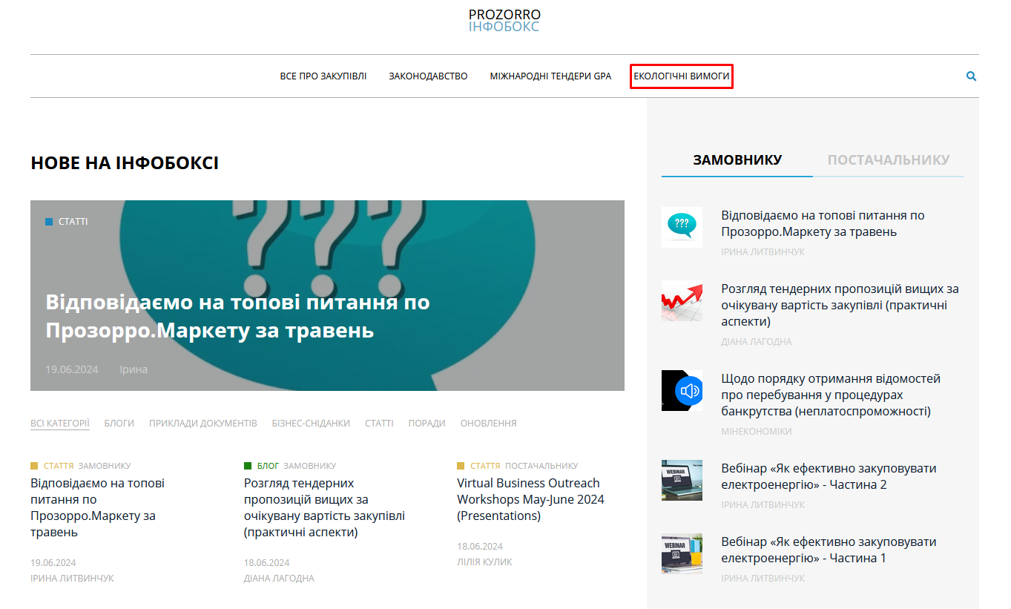
Task: Open the featured banner article headline
Action: (x=237, y=316)
